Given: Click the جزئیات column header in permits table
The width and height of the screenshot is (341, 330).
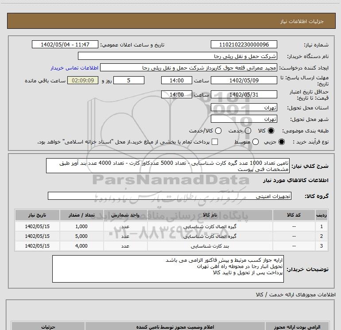Looking at the screenshot, I should coord(48,326).
